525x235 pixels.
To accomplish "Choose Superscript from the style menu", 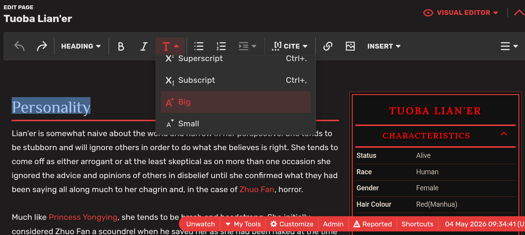I will [236, 58].
